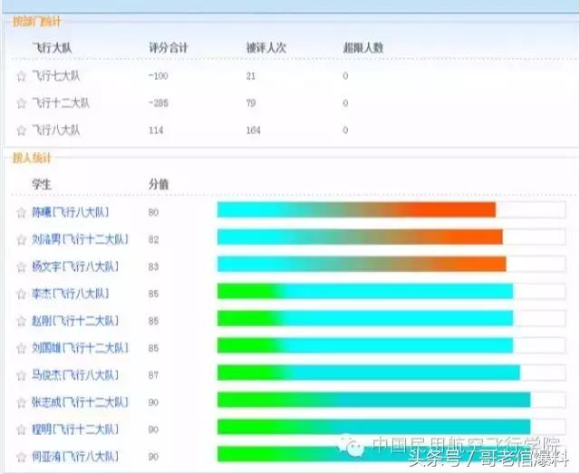This screenshot has width=580, height=474.
Task: Star the student scoring 87
Action: click(21, 375)
